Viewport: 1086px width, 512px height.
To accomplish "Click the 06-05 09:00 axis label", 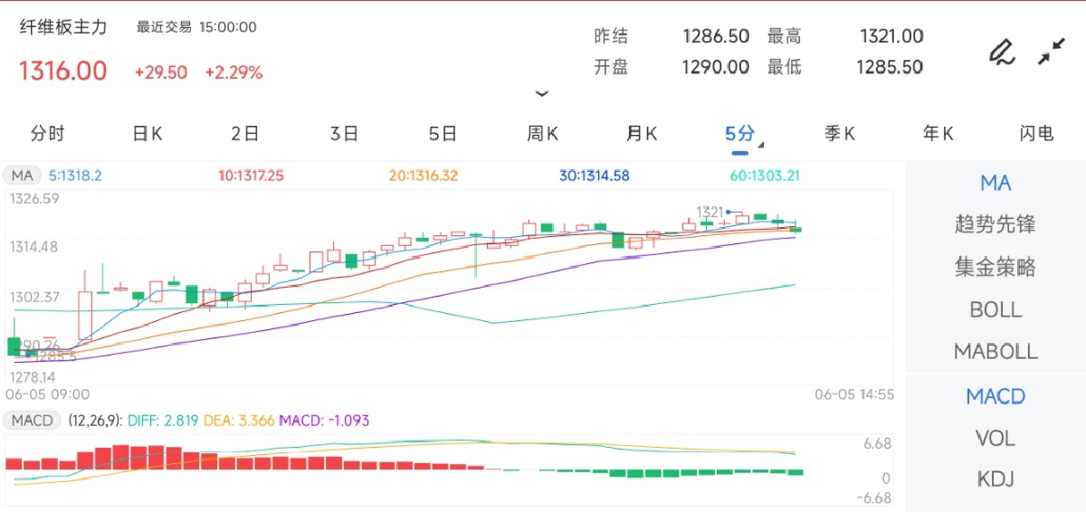I will [x=48, y=394].
